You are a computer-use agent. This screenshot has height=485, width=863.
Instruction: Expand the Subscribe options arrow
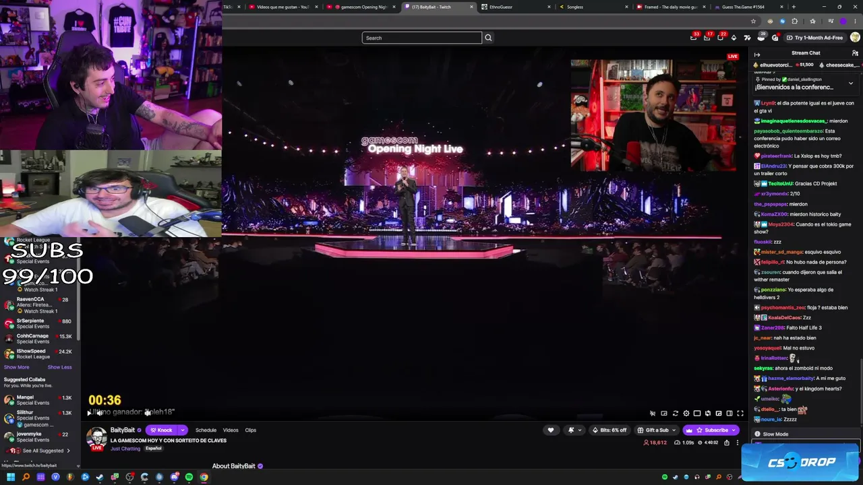pyautogui.click(x=734, y=430)
